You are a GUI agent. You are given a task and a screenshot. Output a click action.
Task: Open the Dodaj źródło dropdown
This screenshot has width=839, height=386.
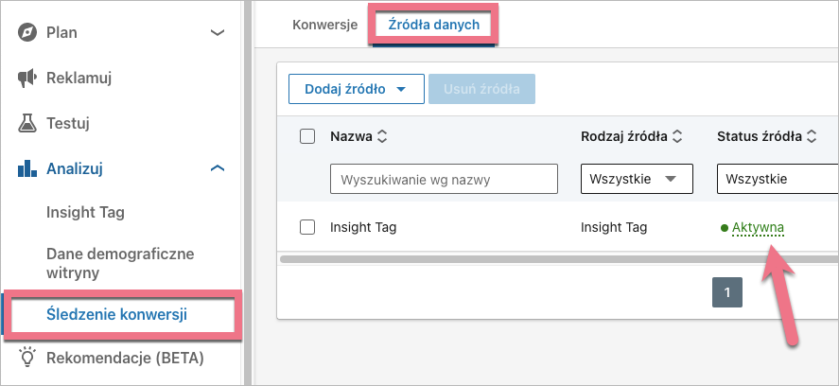click(x=356, y=89)
